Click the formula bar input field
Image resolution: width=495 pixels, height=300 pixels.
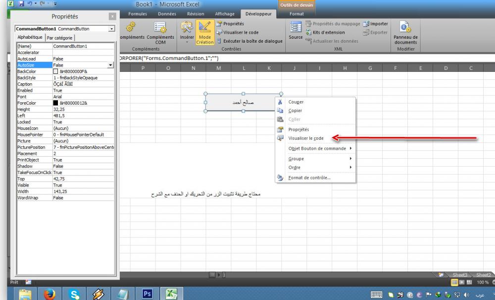(x=306, y=58)
